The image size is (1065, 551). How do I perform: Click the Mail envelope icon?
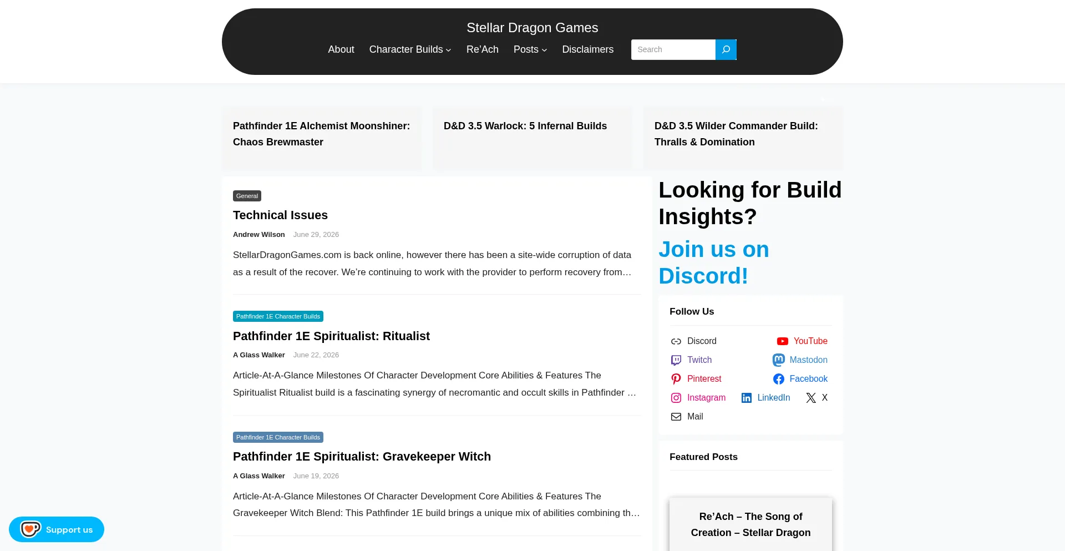(x=676, y=417)
